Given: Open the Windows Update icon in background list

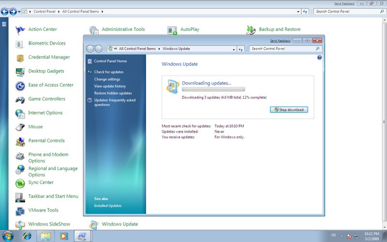Looking at the screenshot, I should coord(93,225).
